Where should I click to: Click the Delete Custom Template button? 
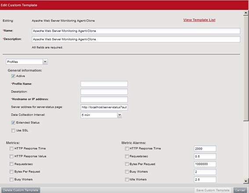pos(21,190)
